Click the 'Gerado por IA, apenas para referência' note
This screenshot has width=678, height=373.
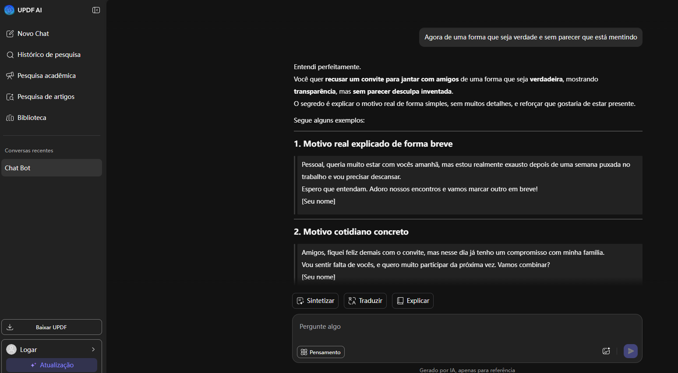click(467, 370)
